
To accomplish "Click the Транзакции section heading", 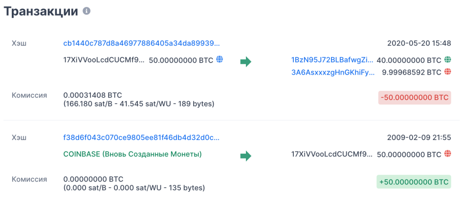I will click(x=41, y=11).
